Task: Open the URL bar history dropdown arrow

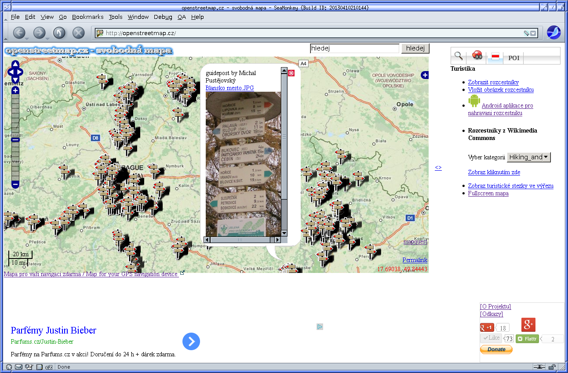Action: (533, 33)
